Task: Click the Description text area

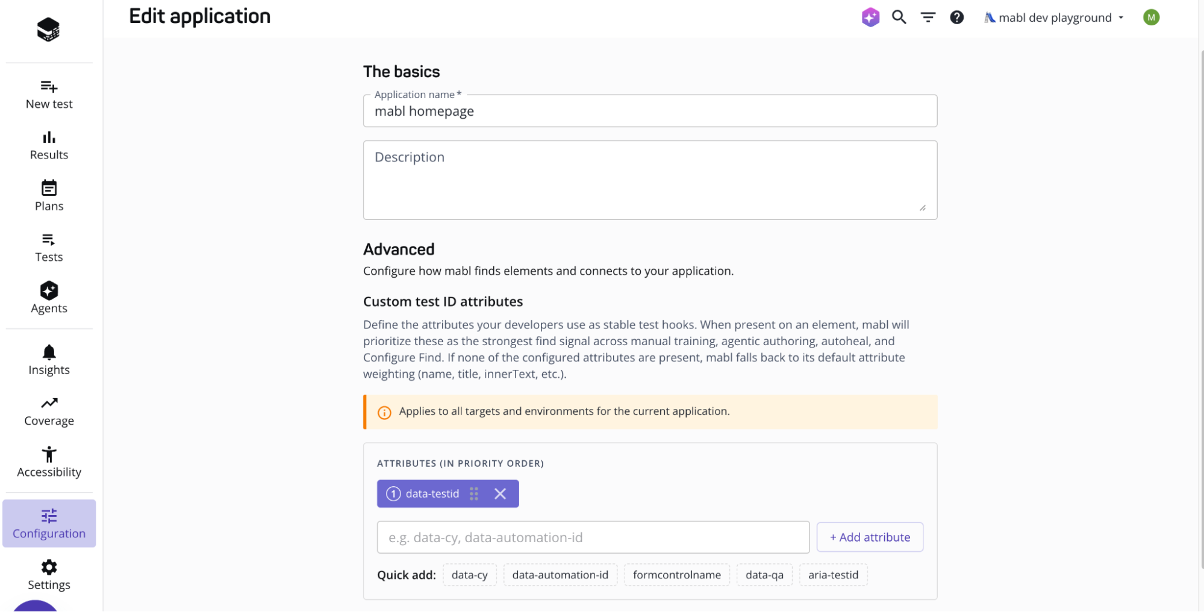Action: 650,180
